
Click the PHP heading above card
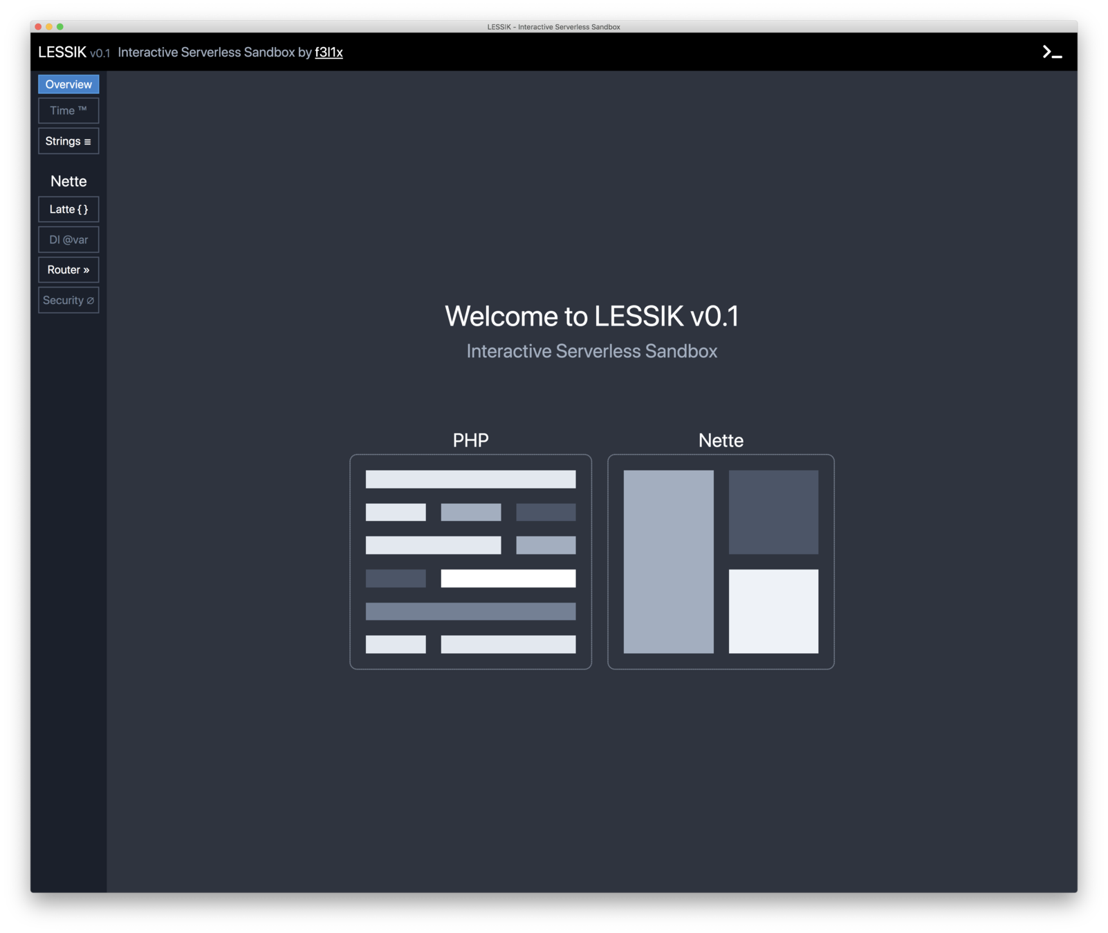(x=470, y=440)
